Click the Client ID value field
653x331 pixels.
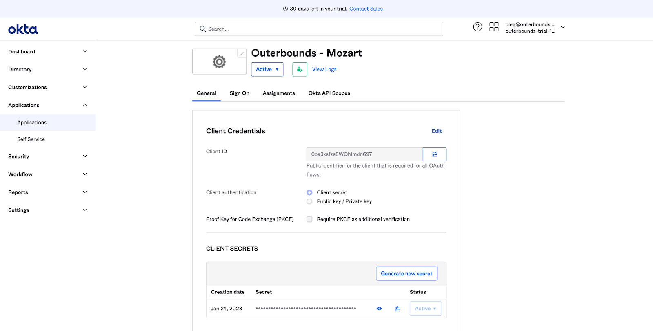tap(364, 154)
